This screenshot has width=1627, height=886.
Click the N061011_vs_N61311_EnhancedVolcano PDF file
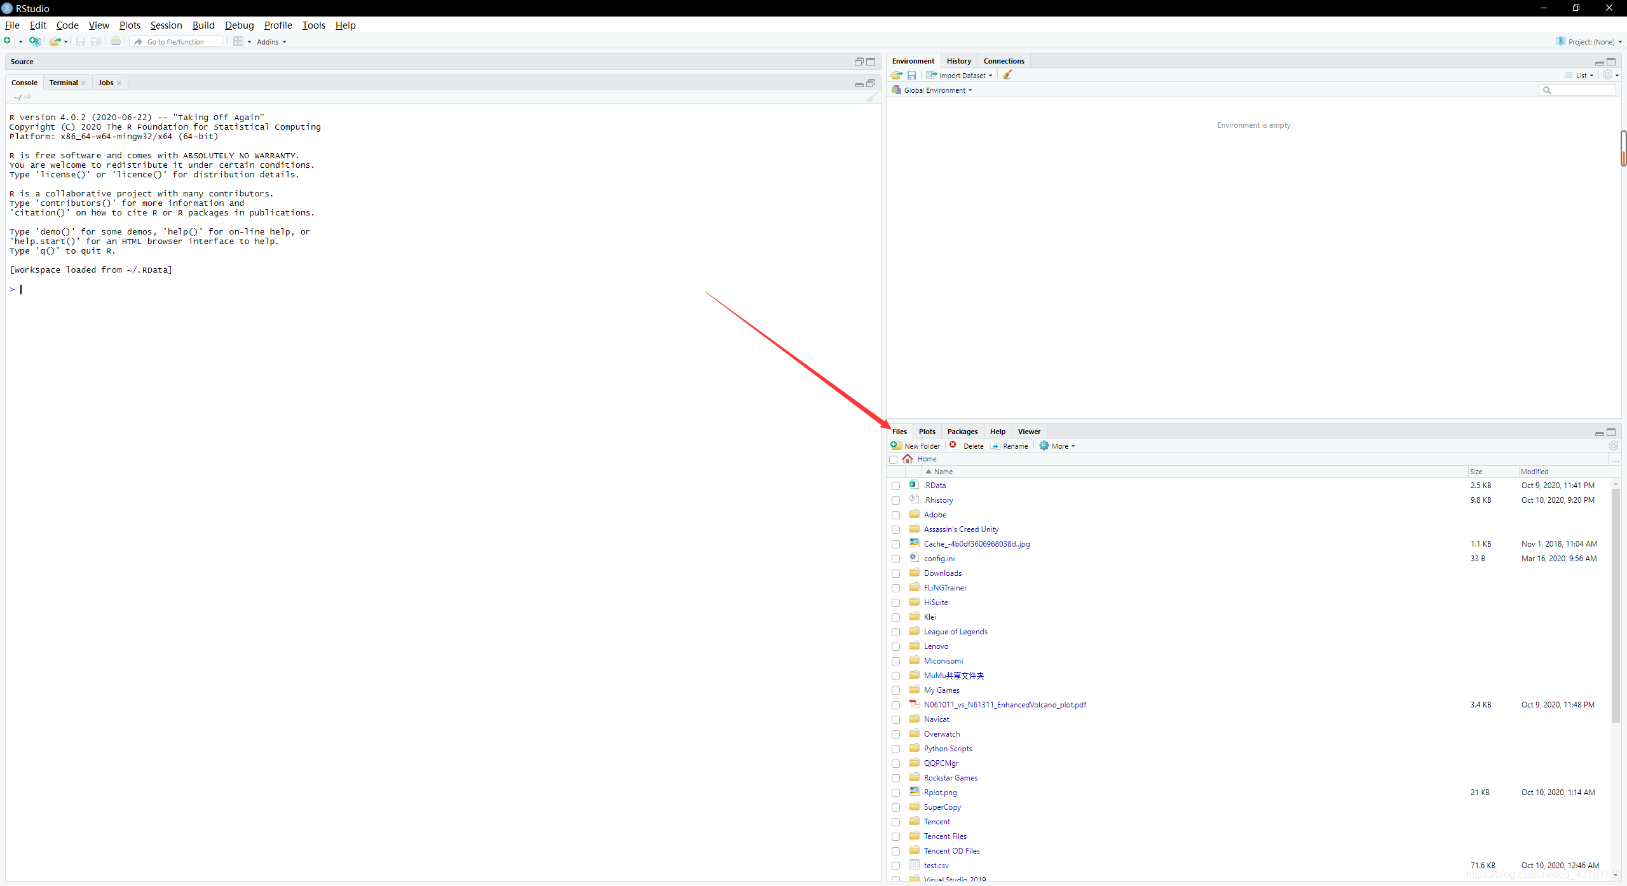1004,704
